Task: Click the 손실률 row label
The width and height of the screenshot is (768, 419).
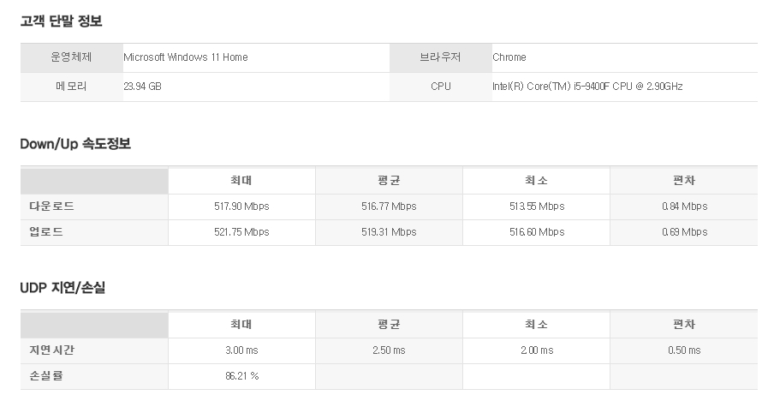Action: tap(46, 376)
